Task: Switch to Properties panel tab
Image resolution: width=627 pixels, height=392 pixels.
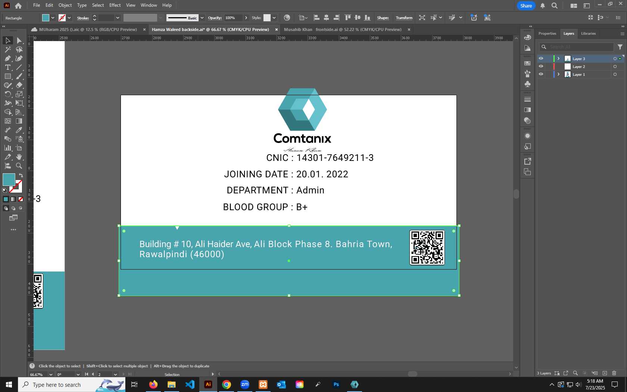Action: tap(547, 34)
